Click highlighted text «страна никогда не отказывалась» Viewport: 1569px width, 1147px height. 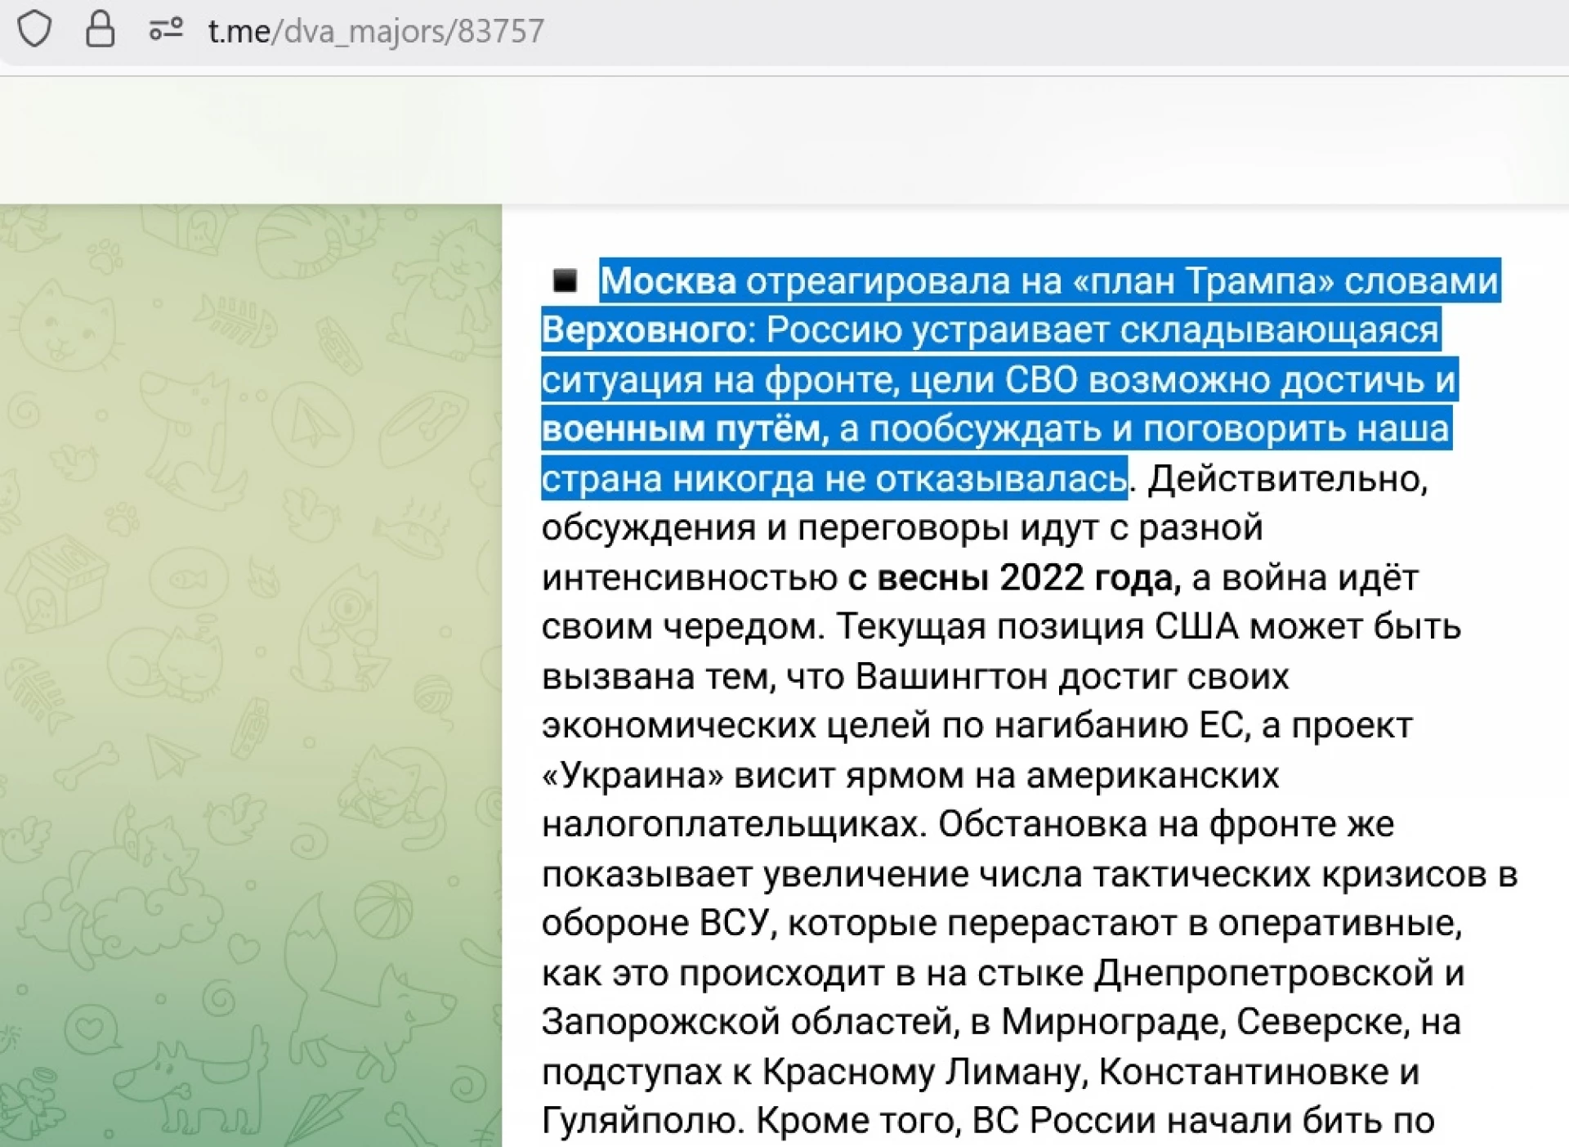point(834,479)
